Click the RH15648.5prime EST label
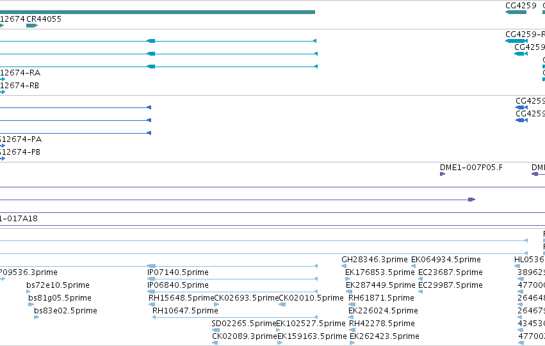The height and width of the screenshot is (346, 545). pyautogui.click(x=181, y=298)
